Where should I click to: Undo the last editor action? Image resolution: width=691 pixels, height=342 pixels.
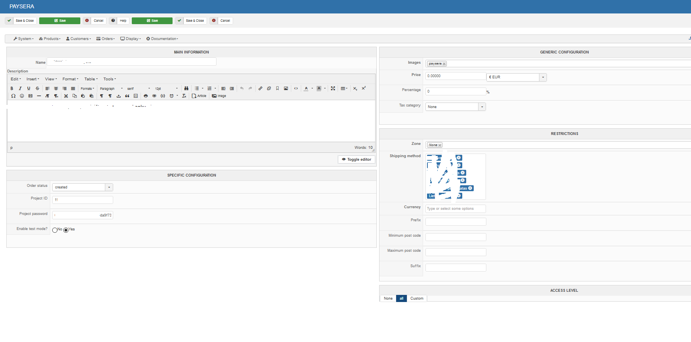point(242,89)
